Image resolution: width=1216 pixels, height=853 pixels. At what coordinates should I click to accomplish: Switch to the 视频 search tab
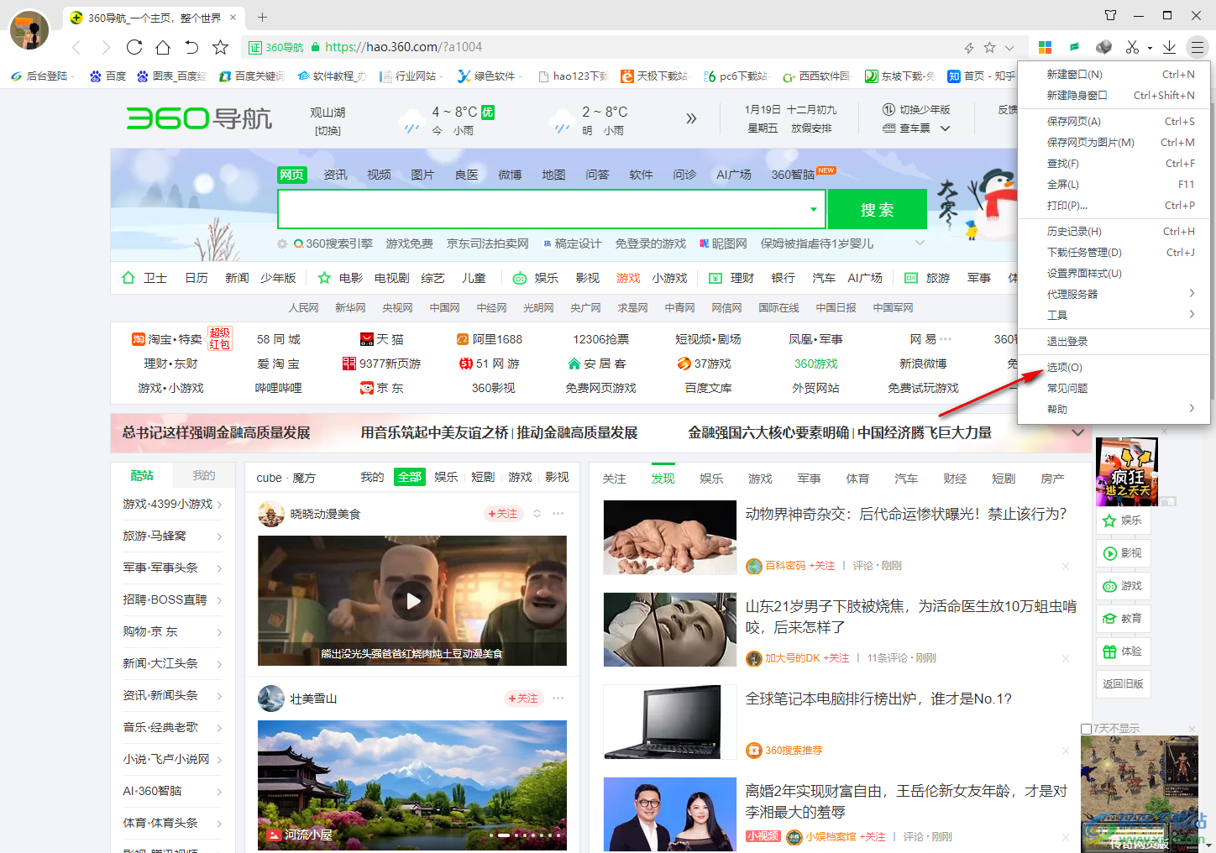[379, 175]
